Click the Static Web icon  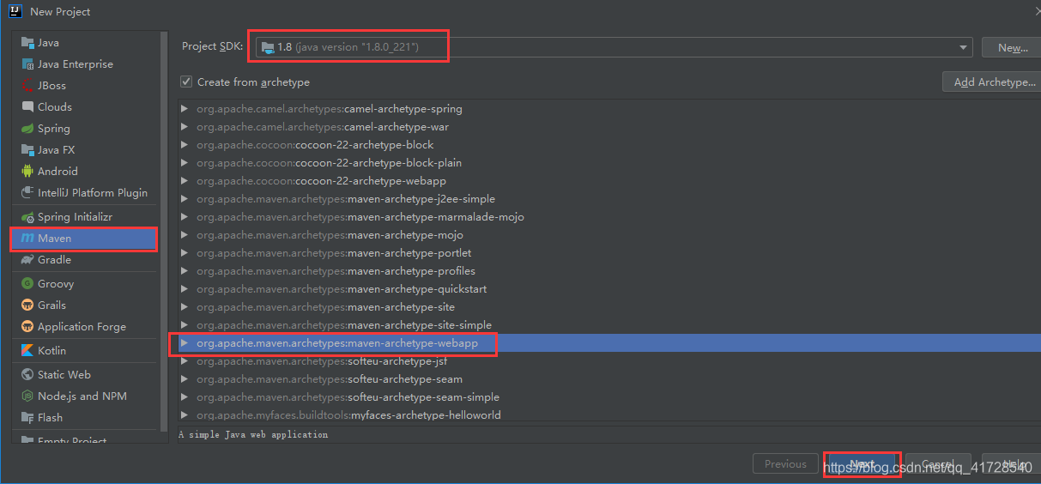click(27, 374)
